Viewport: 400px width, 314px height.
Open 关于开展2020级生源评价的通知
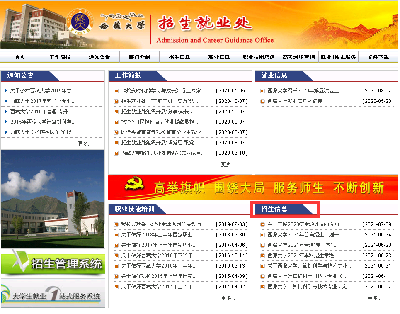(x=303, y=224)
